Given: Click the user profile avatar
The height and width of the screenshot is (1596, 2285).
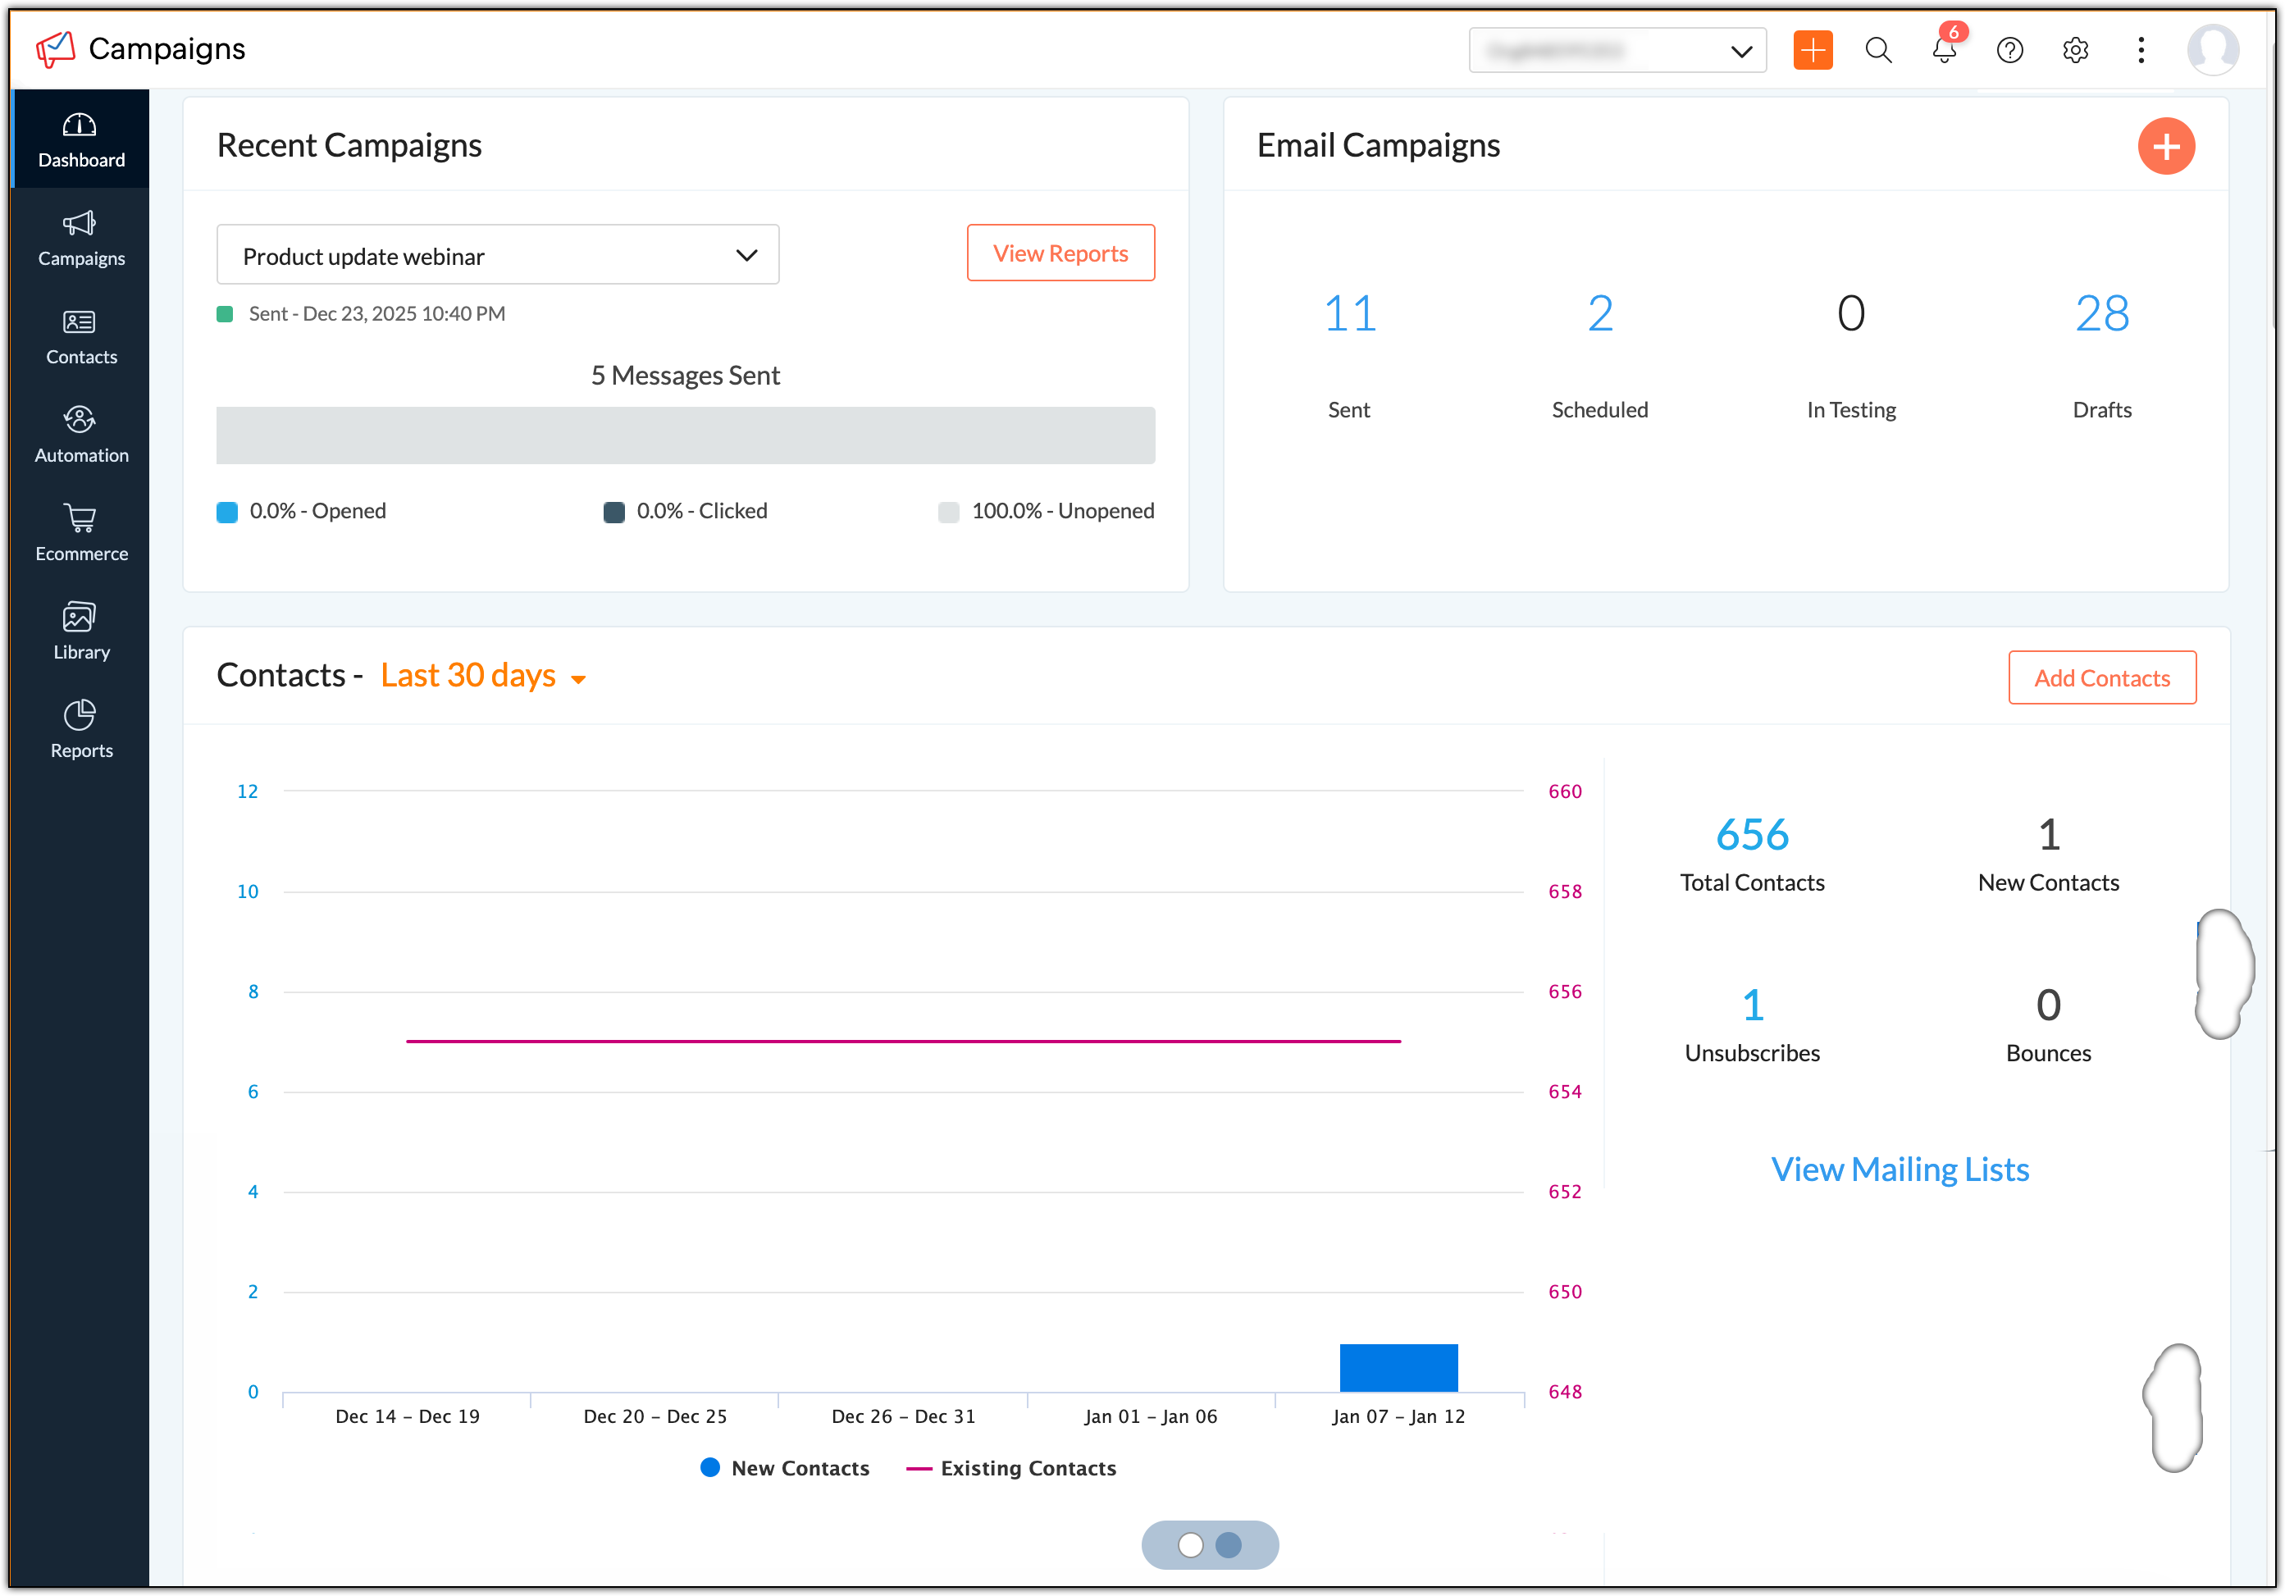Looking at the screenshot, I should pyautogui.click(x=2212, y=51).
